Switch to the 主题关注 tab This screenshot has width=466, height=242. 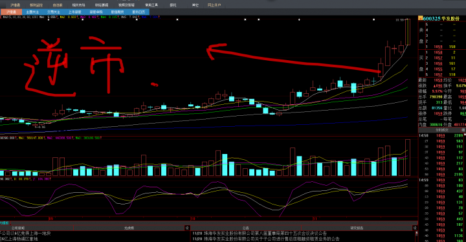pyautogui.click(x=32, y=12)
